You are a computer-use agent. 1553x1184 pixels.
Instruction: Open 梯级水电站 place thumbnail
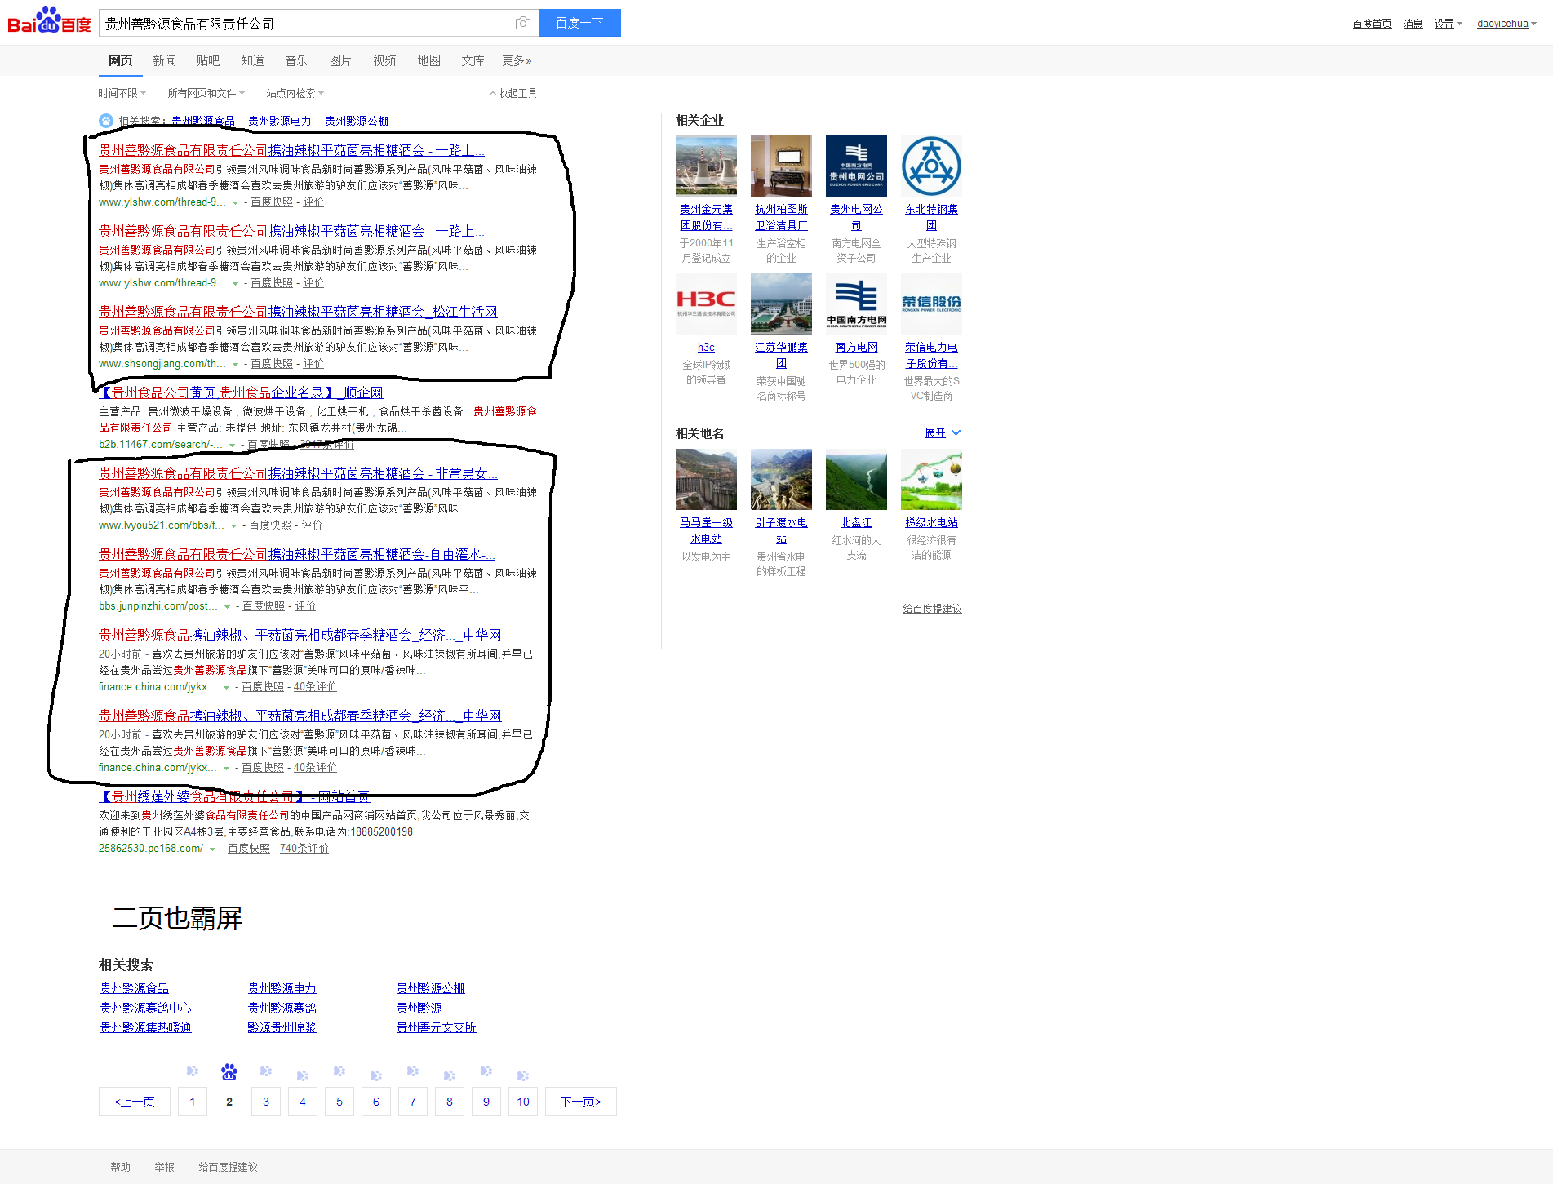(x=931, y=479)
